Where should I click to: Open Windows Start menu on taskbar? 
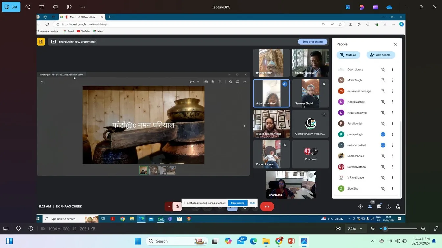pyautogui.click(x=138, y=241)
